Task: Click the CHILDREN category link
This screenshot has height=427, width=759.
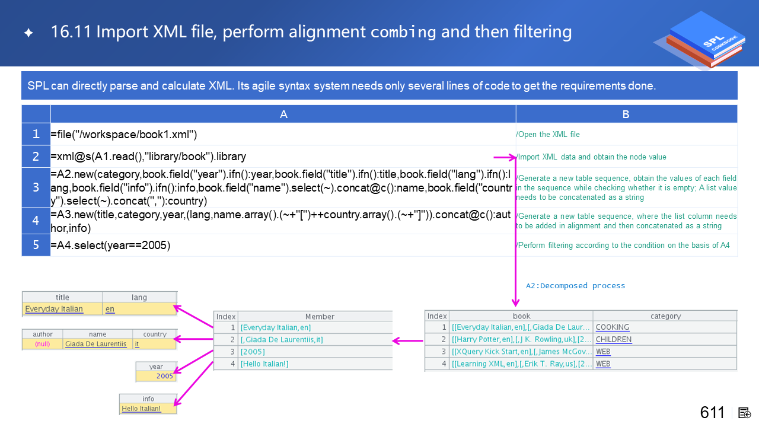Action: 613,340
